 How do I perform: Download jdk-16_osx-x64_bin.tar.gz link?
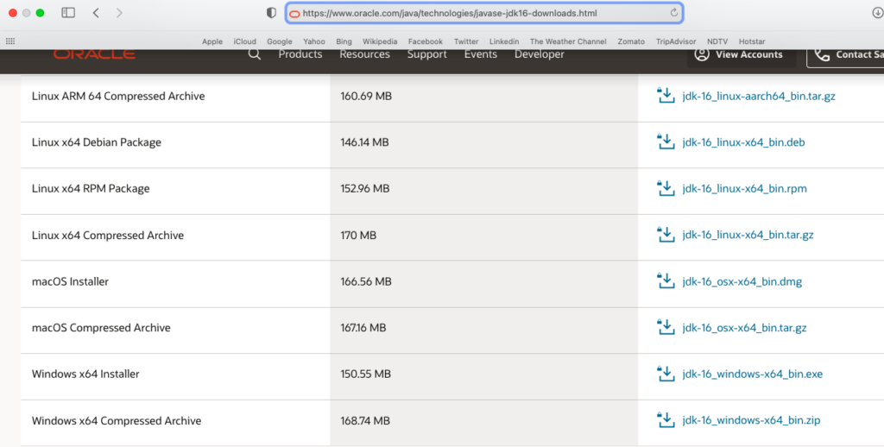(x=744, y=328)
